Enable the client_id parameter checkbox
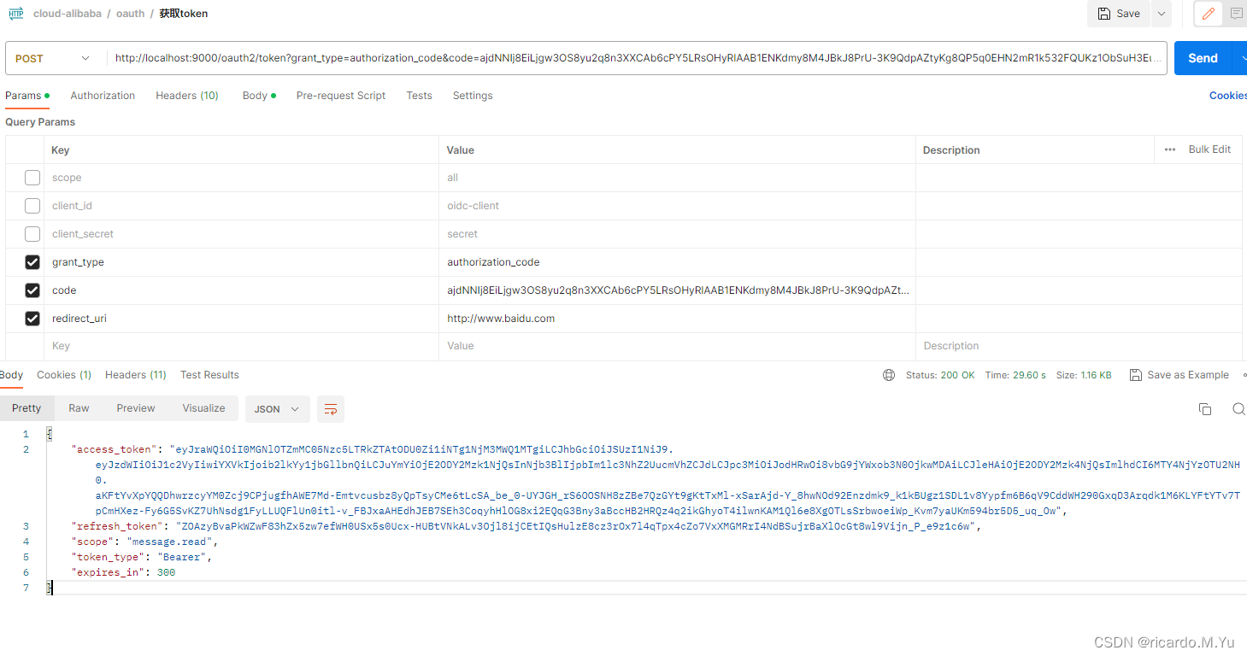 pos(32,206)
